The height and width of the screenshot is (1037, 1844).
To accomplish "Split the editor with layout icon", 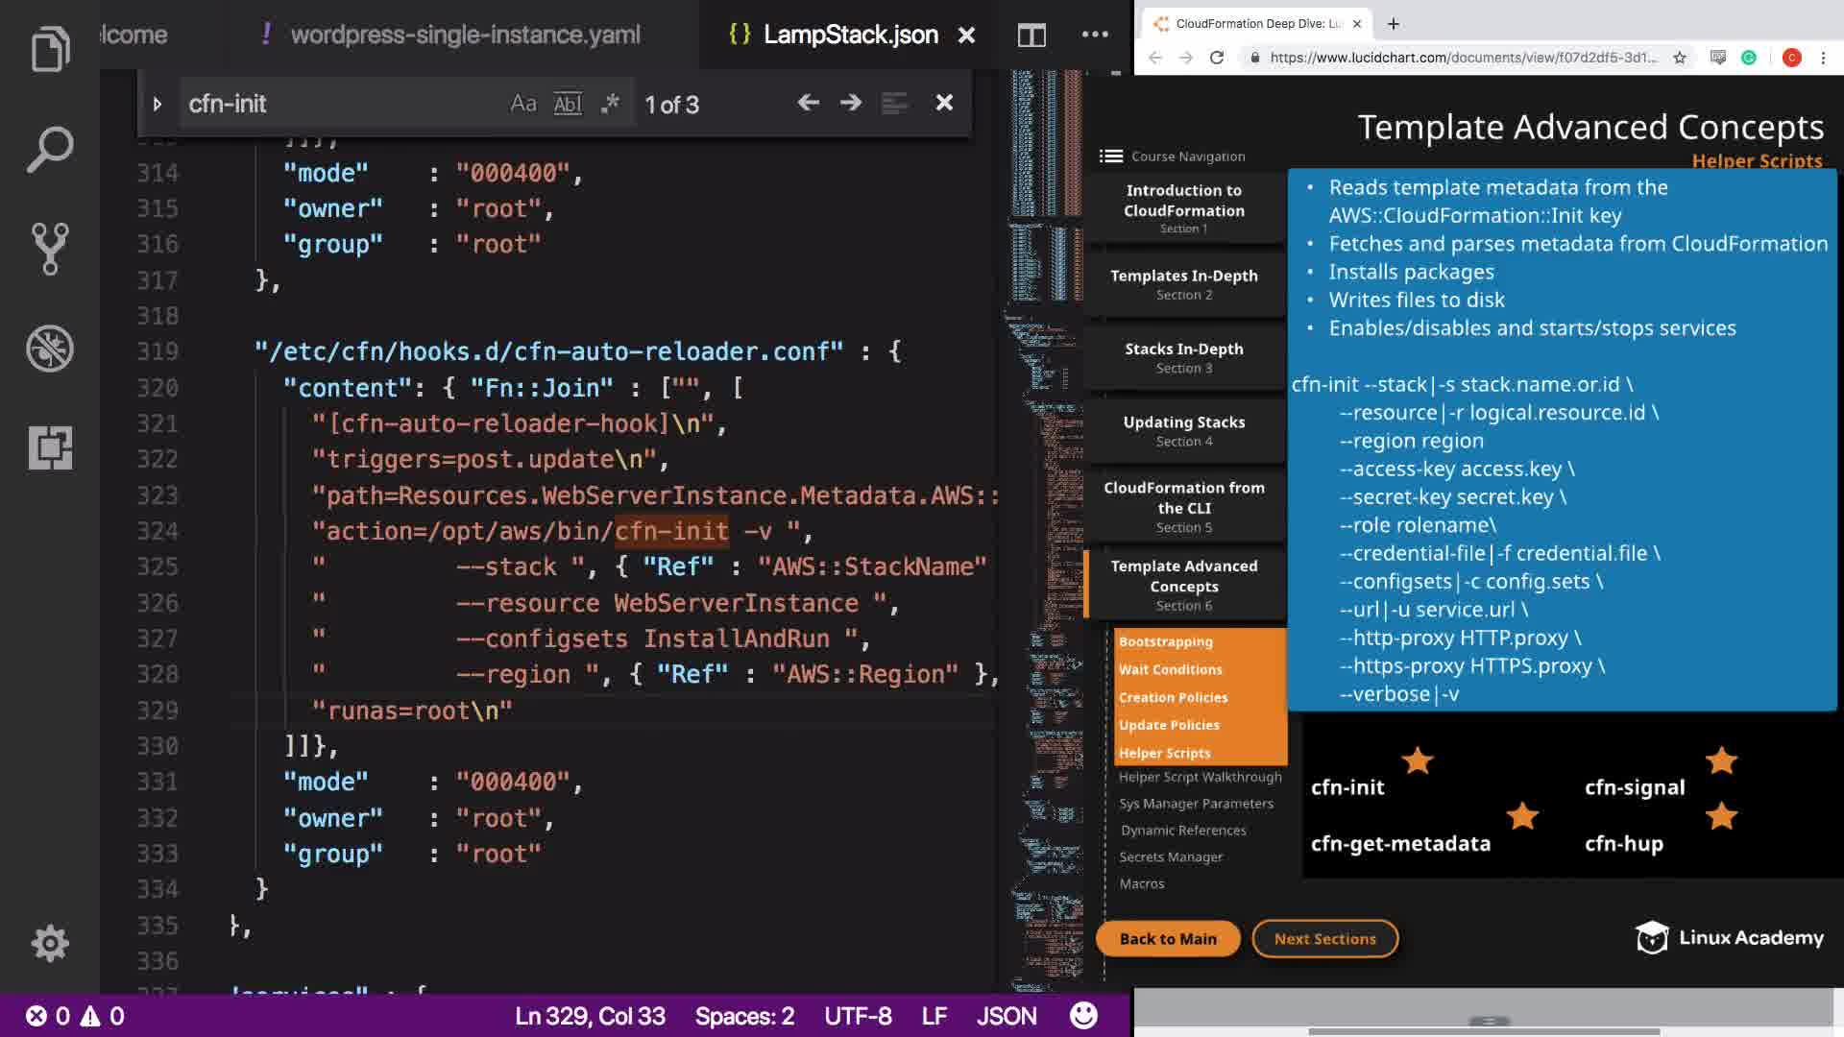I will click(1031, 36).
